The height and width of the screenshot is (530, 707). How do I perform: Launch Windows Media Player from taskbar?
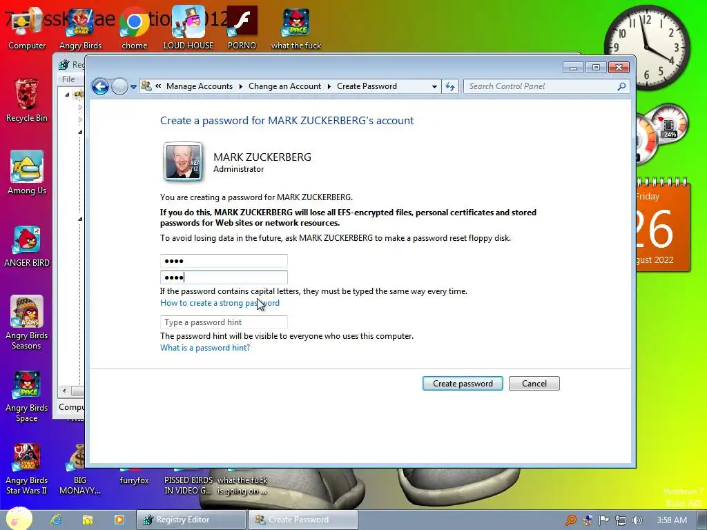click(119, 520)
